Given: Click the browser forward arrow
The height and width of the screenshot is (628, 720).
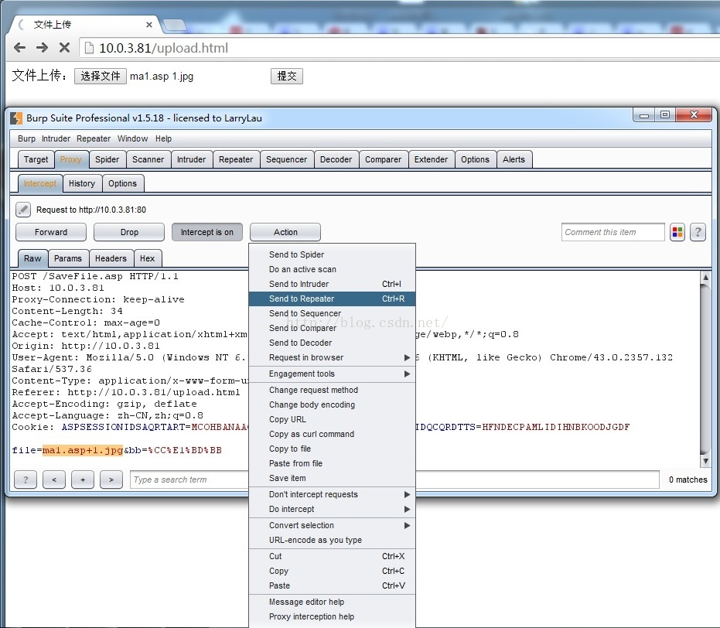Looking at the screenshot, I should (x=42, y=47).
